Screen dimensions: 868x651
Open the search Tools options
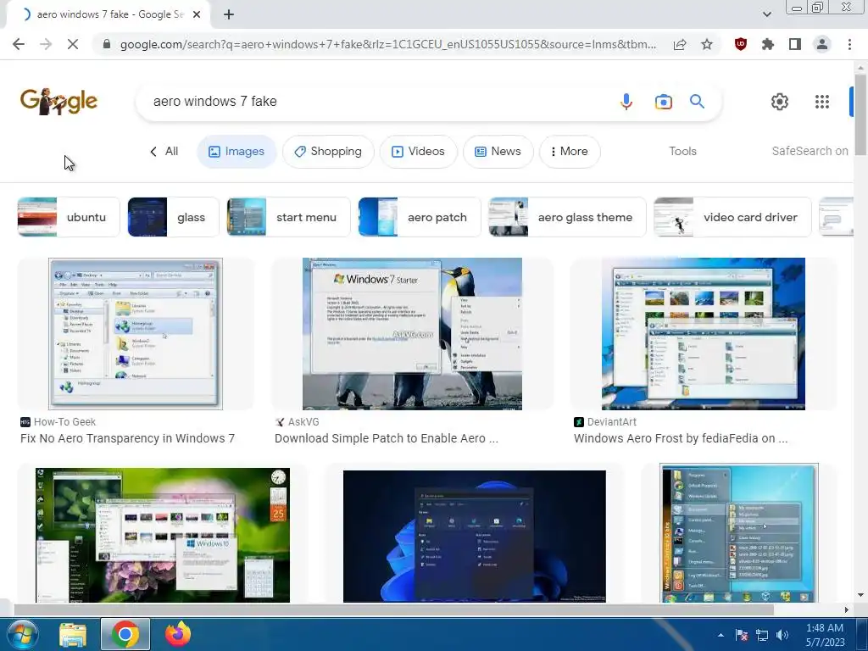(682, 151)
